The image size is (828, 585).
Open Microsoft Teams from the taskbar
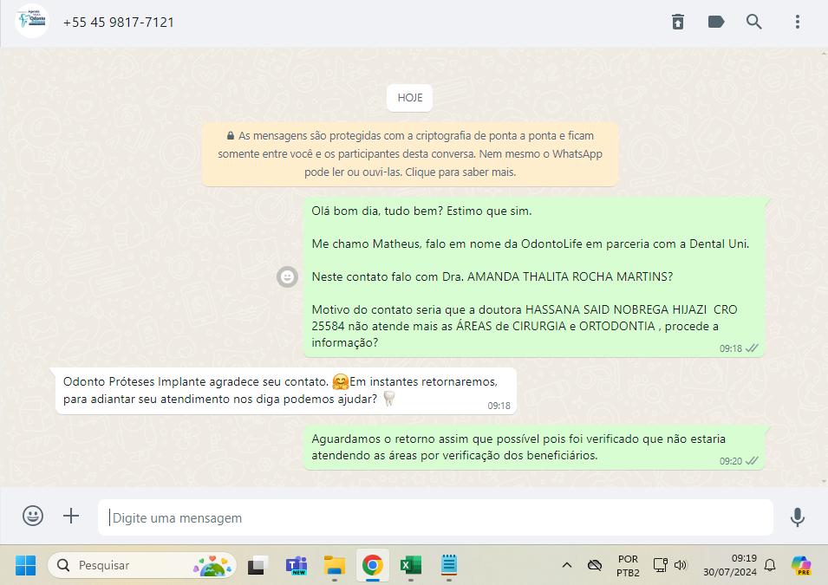point(297,565)
